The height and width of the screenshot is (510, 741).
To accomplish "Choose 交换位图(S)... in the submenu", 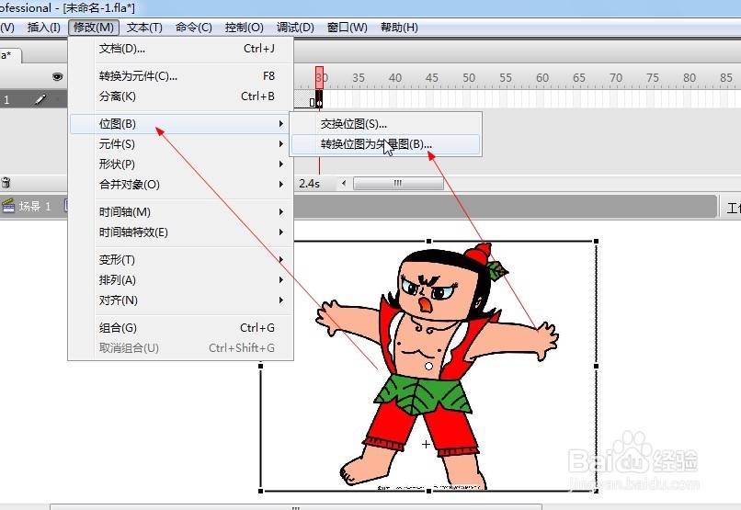I will (x=385, y=124).
